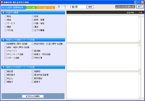Click the down arrow of the outer results scrollbar
The image size is (145, 101).
(143, 98)
